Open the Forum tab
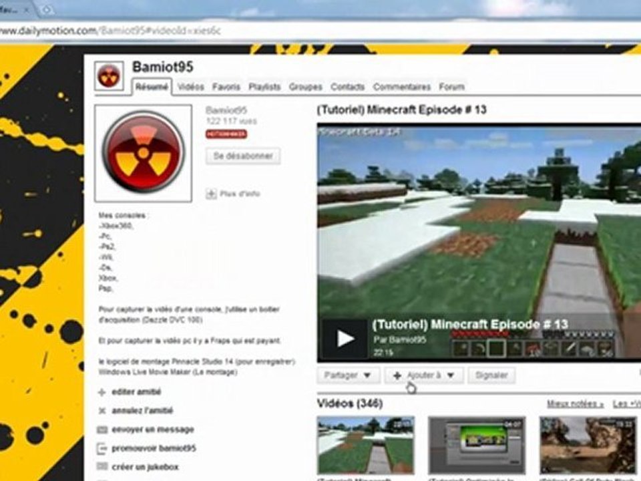The image size is (641, 481). coord(452,87)
